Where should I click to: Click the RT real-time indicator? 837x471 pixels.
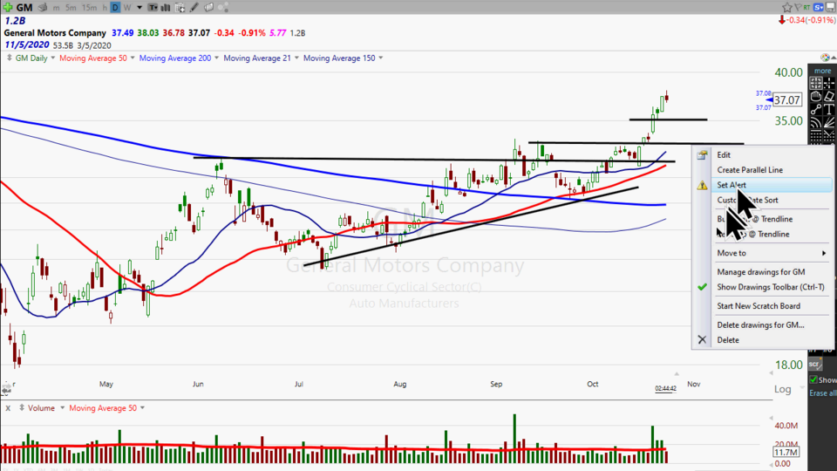point(806,8)
